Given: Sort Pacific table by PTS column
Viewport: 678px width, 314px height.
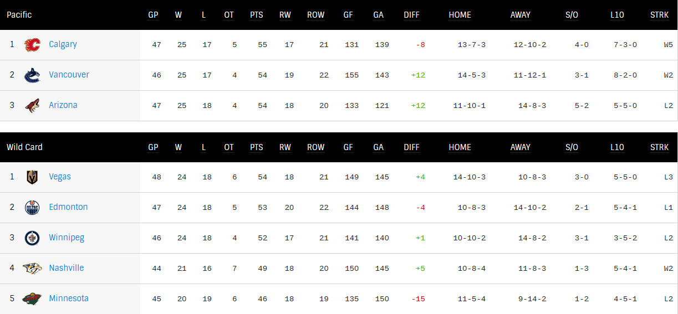Looking at the screenshot, I should [x=256, y=15].
